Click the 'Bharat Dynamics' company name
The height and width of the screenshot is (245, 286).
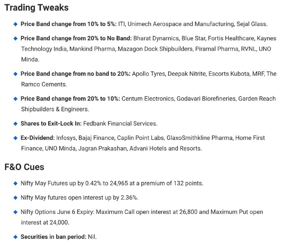pyautogui.click(x=156, y=39)
